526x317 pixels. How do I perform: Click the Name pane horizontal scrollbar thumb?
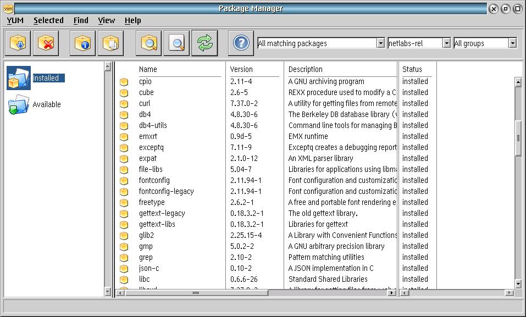196,293
